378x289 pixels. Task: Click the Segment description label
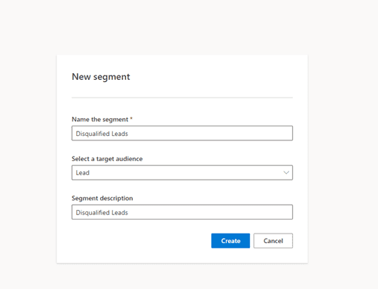pyautogui.click(x=102, y=198)
